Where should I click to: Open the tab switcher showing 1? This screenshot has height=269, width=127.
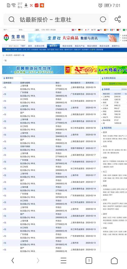tap(89, 260)
